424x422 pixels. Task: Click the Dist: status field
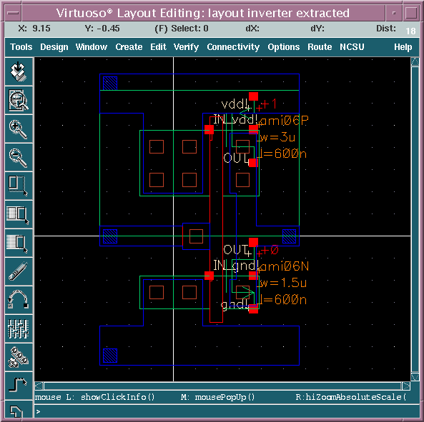386,29
